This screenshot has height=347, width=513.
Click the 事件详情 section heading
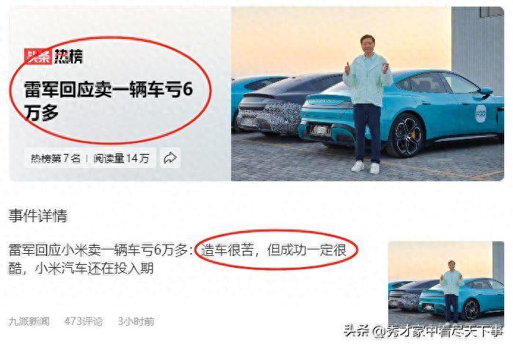38,216
